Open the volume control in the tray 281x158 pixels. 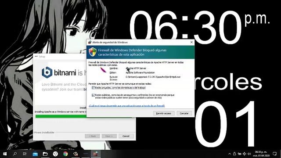[249, 154]
